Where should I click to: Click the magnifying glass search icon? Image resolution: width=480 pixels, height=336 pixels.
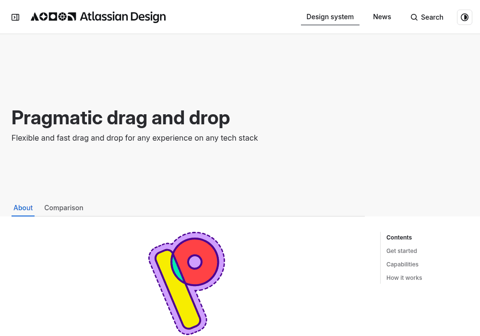click(x=414, y=17)
